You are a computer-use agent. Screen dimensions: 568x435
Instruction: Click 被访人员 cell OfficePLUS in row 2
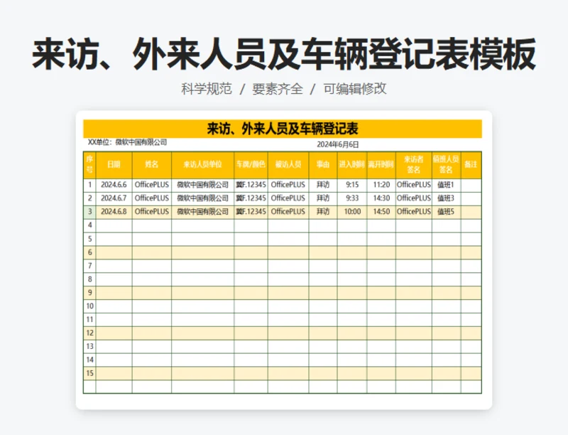point(288,198)
